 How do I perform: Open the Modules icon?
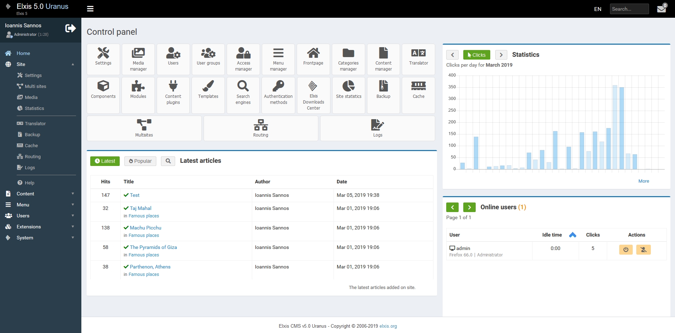tap(138, 95)
